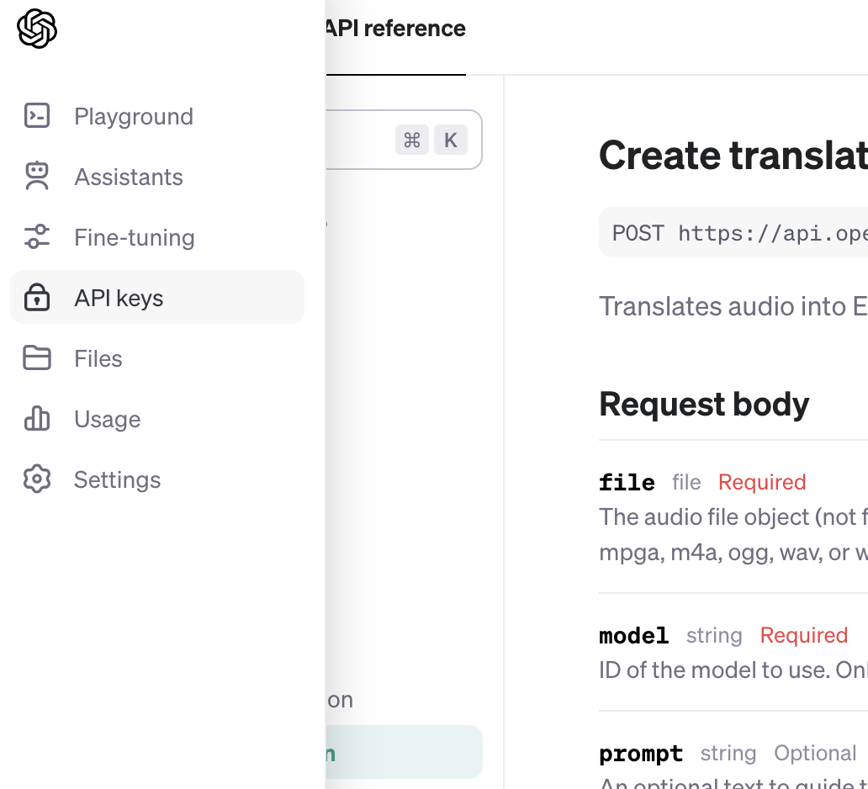Click the Fine-tuning sliders icon

click(x=37, y=236)
